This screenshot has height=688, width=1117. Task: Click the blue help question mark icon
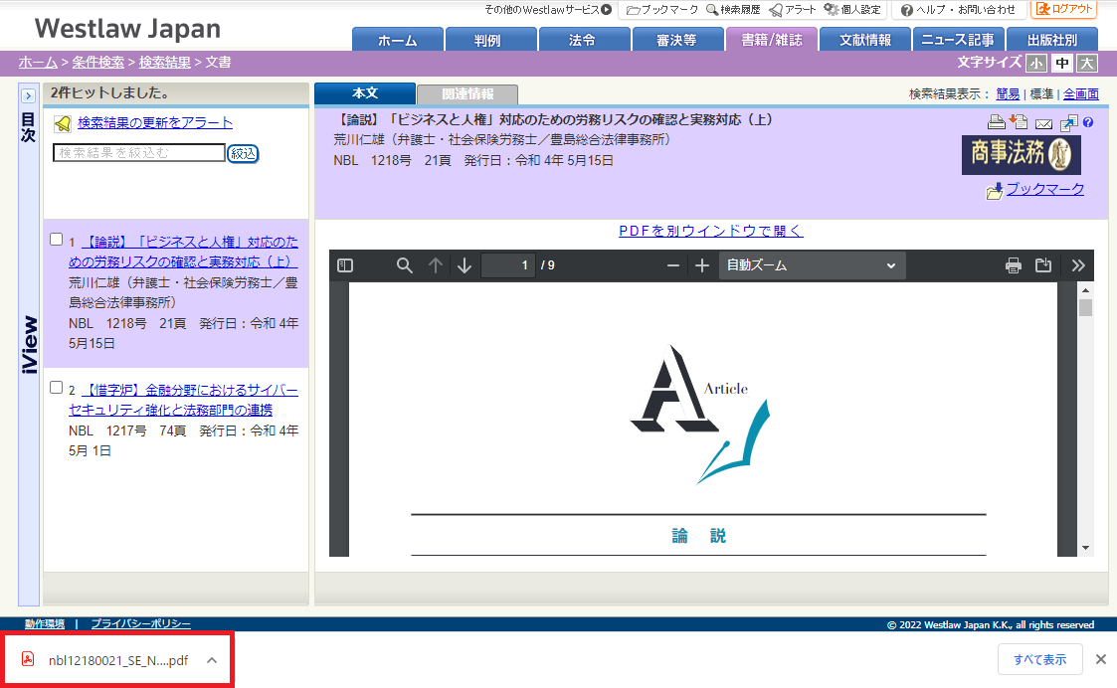[x=1088, y=122]
